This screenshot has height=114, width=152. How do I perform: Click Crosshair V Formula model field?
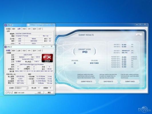pos(27,36)
